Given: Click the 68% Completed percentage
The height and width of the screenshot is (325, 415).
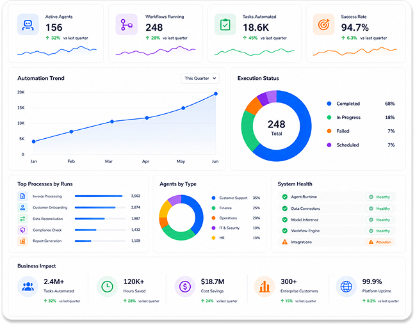Looking at the screenshot, I should (390, 104).
